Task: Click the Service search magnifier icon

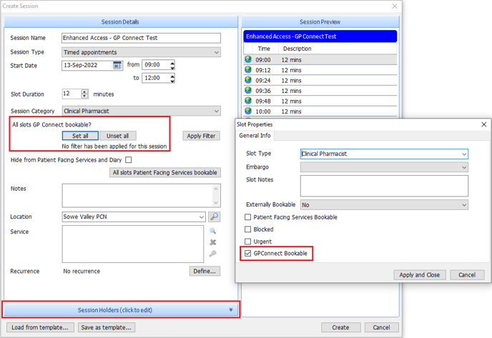Action: 213,232
